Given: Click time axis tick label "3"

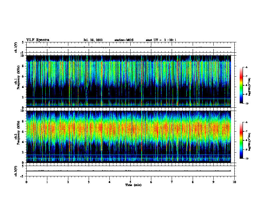Looking at the screenshot, I should coord(89,182).
